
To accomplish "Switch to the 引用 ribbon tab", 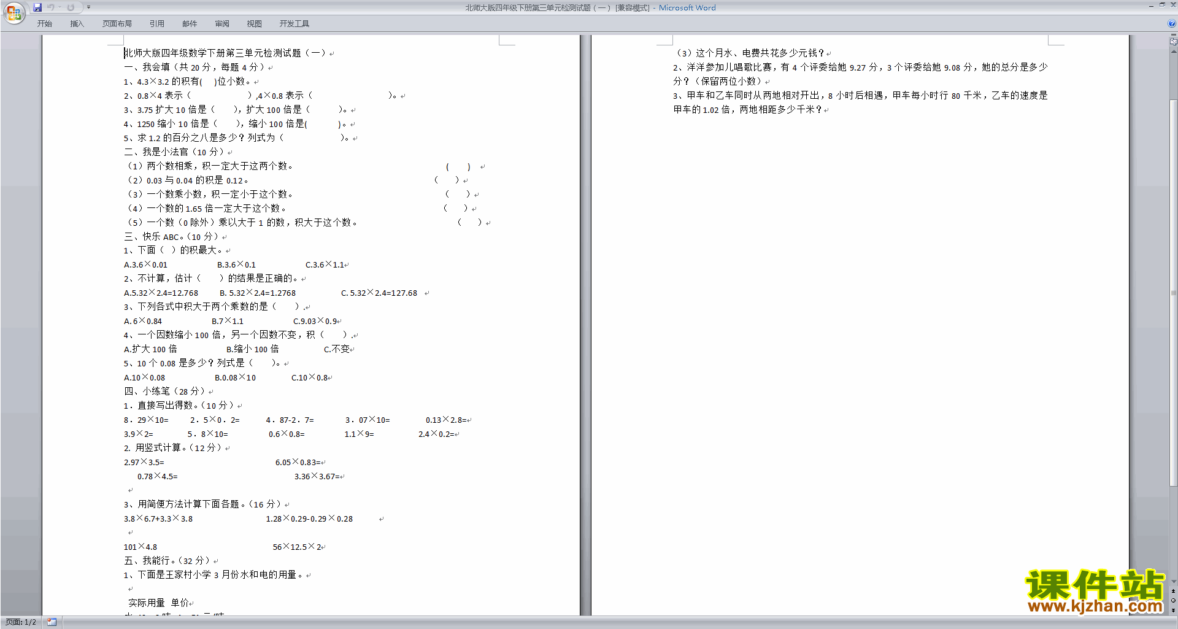I will pyautogui.click(x=156, y=24).
